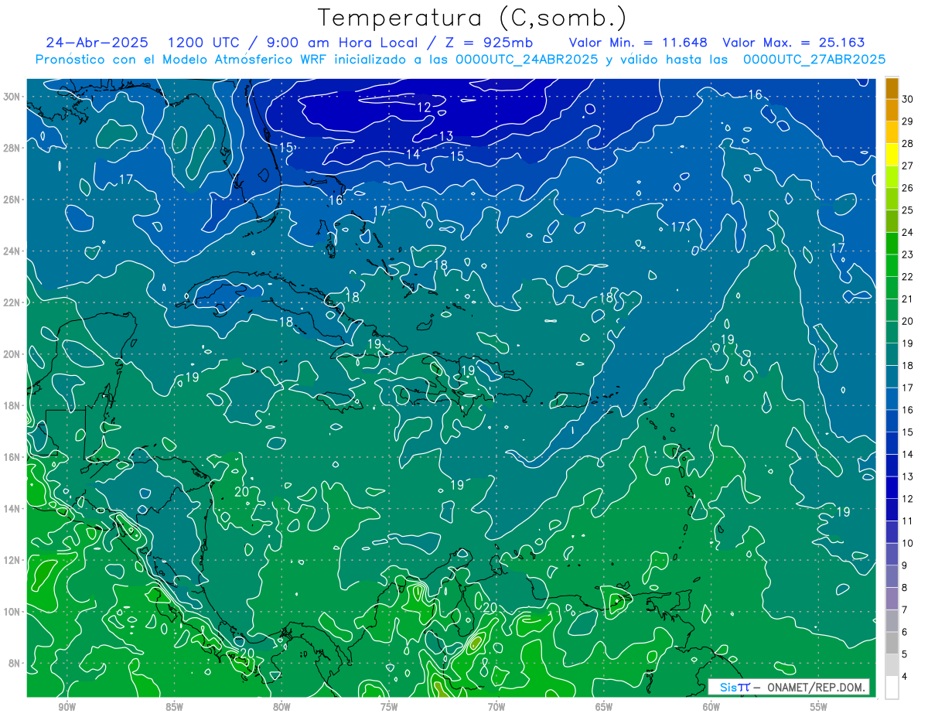
Task: Click the 'Valor Min. = 11.648' value
Action: (639, 43)
